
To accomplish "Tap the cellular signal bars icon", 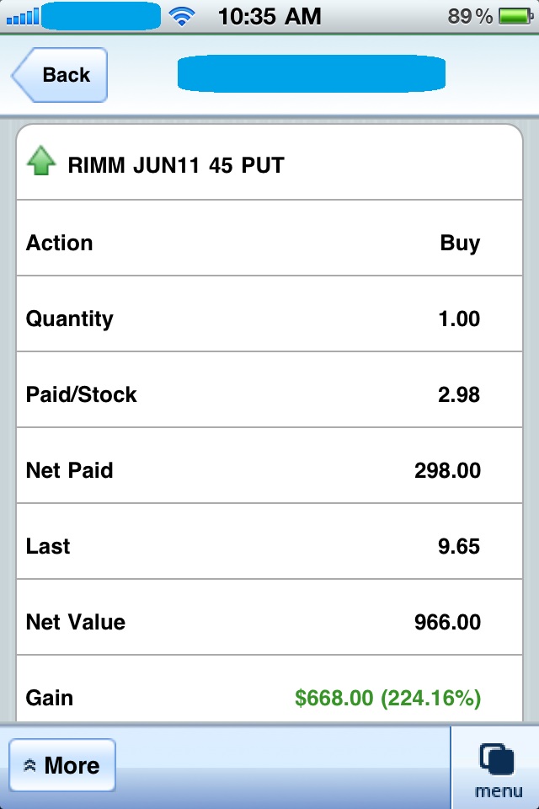I will [x=21, y=16].
